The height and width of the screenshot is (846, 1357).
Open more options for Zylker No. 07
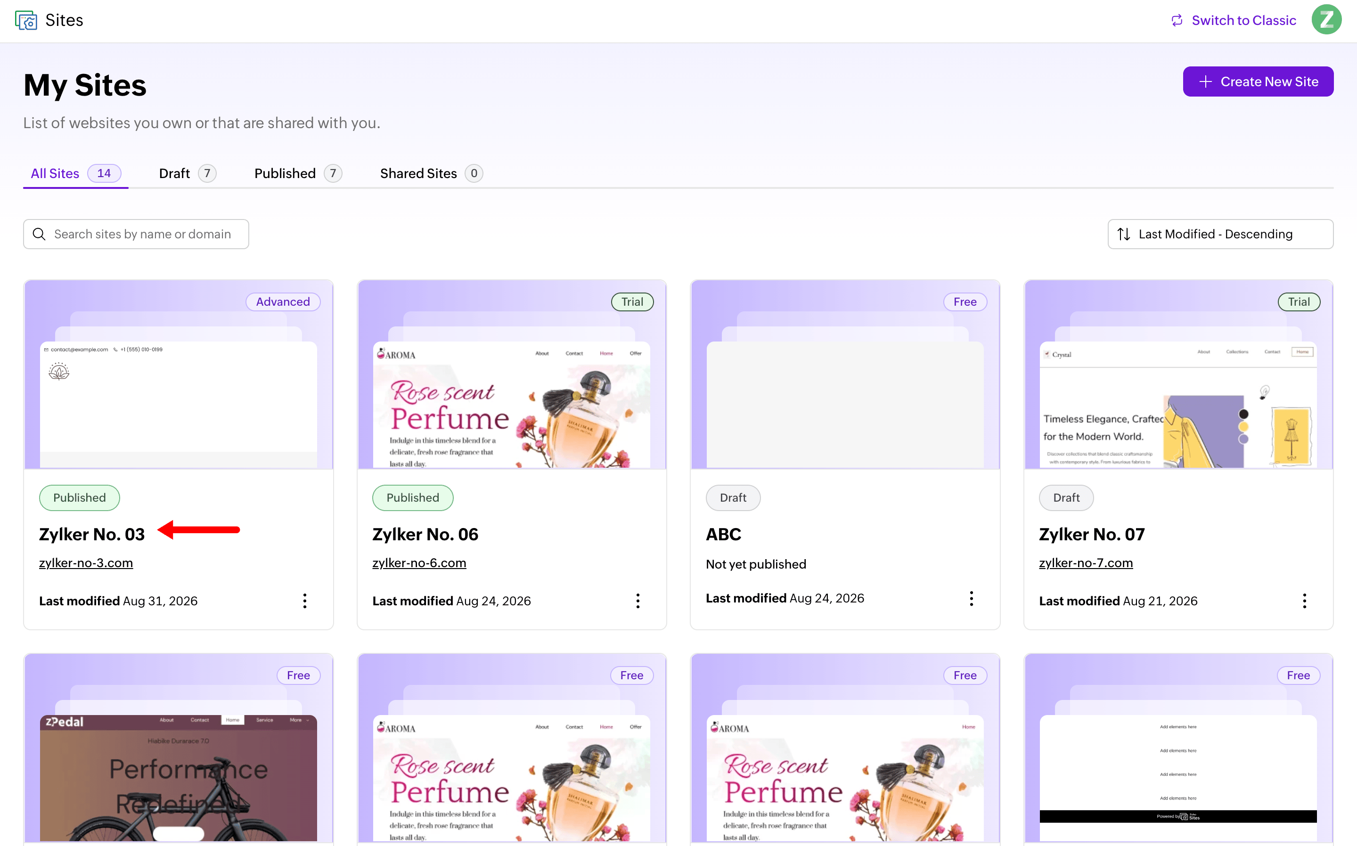point(1304,601)
